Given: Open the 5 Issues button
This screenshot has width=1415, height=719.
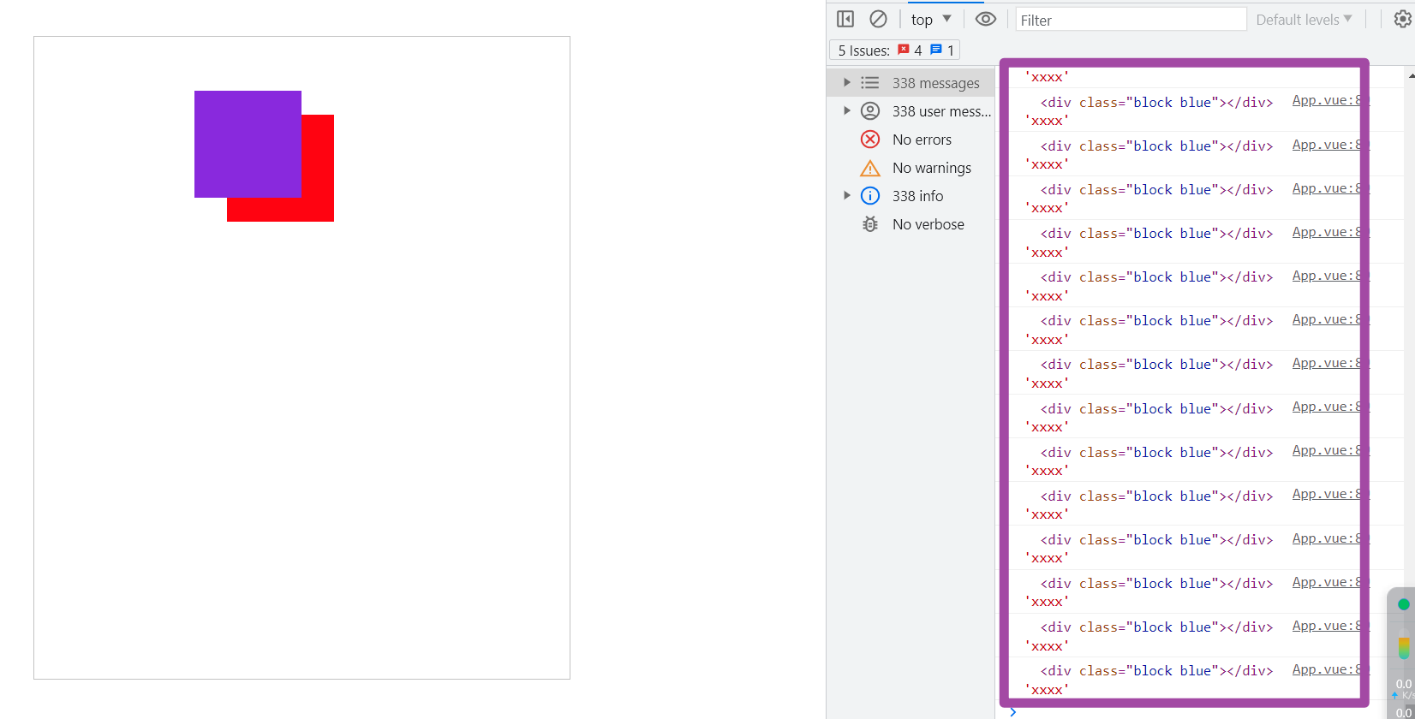Looking at the screenshot, I should pyautogui.click(x=894, y=50).
